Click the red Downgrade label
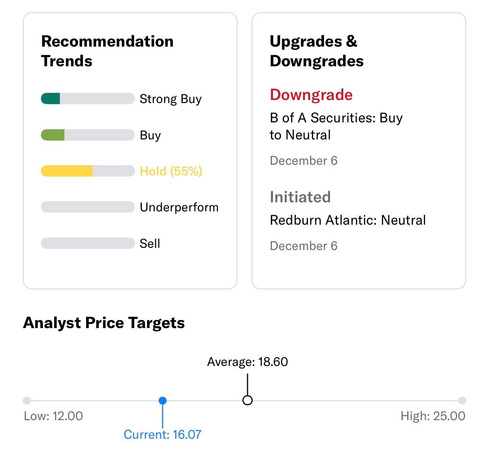 tap(311, 95)
